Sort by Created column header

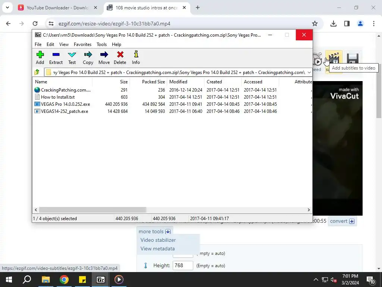tap(223, 82)
